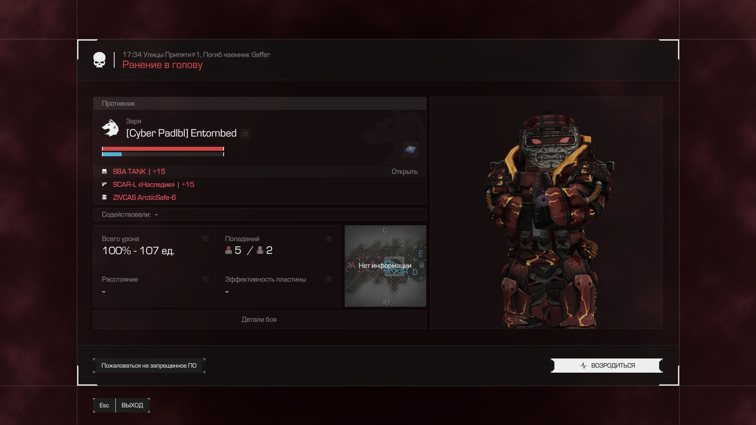756x425 pixels.
Task: Copy enemy name with copy icon
Action: coord(245,134)
